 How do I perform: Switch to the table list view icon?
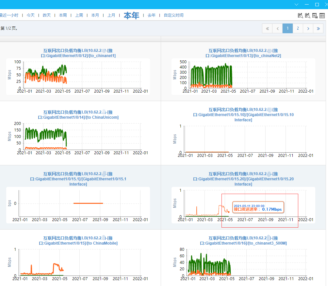pos(322,15)
